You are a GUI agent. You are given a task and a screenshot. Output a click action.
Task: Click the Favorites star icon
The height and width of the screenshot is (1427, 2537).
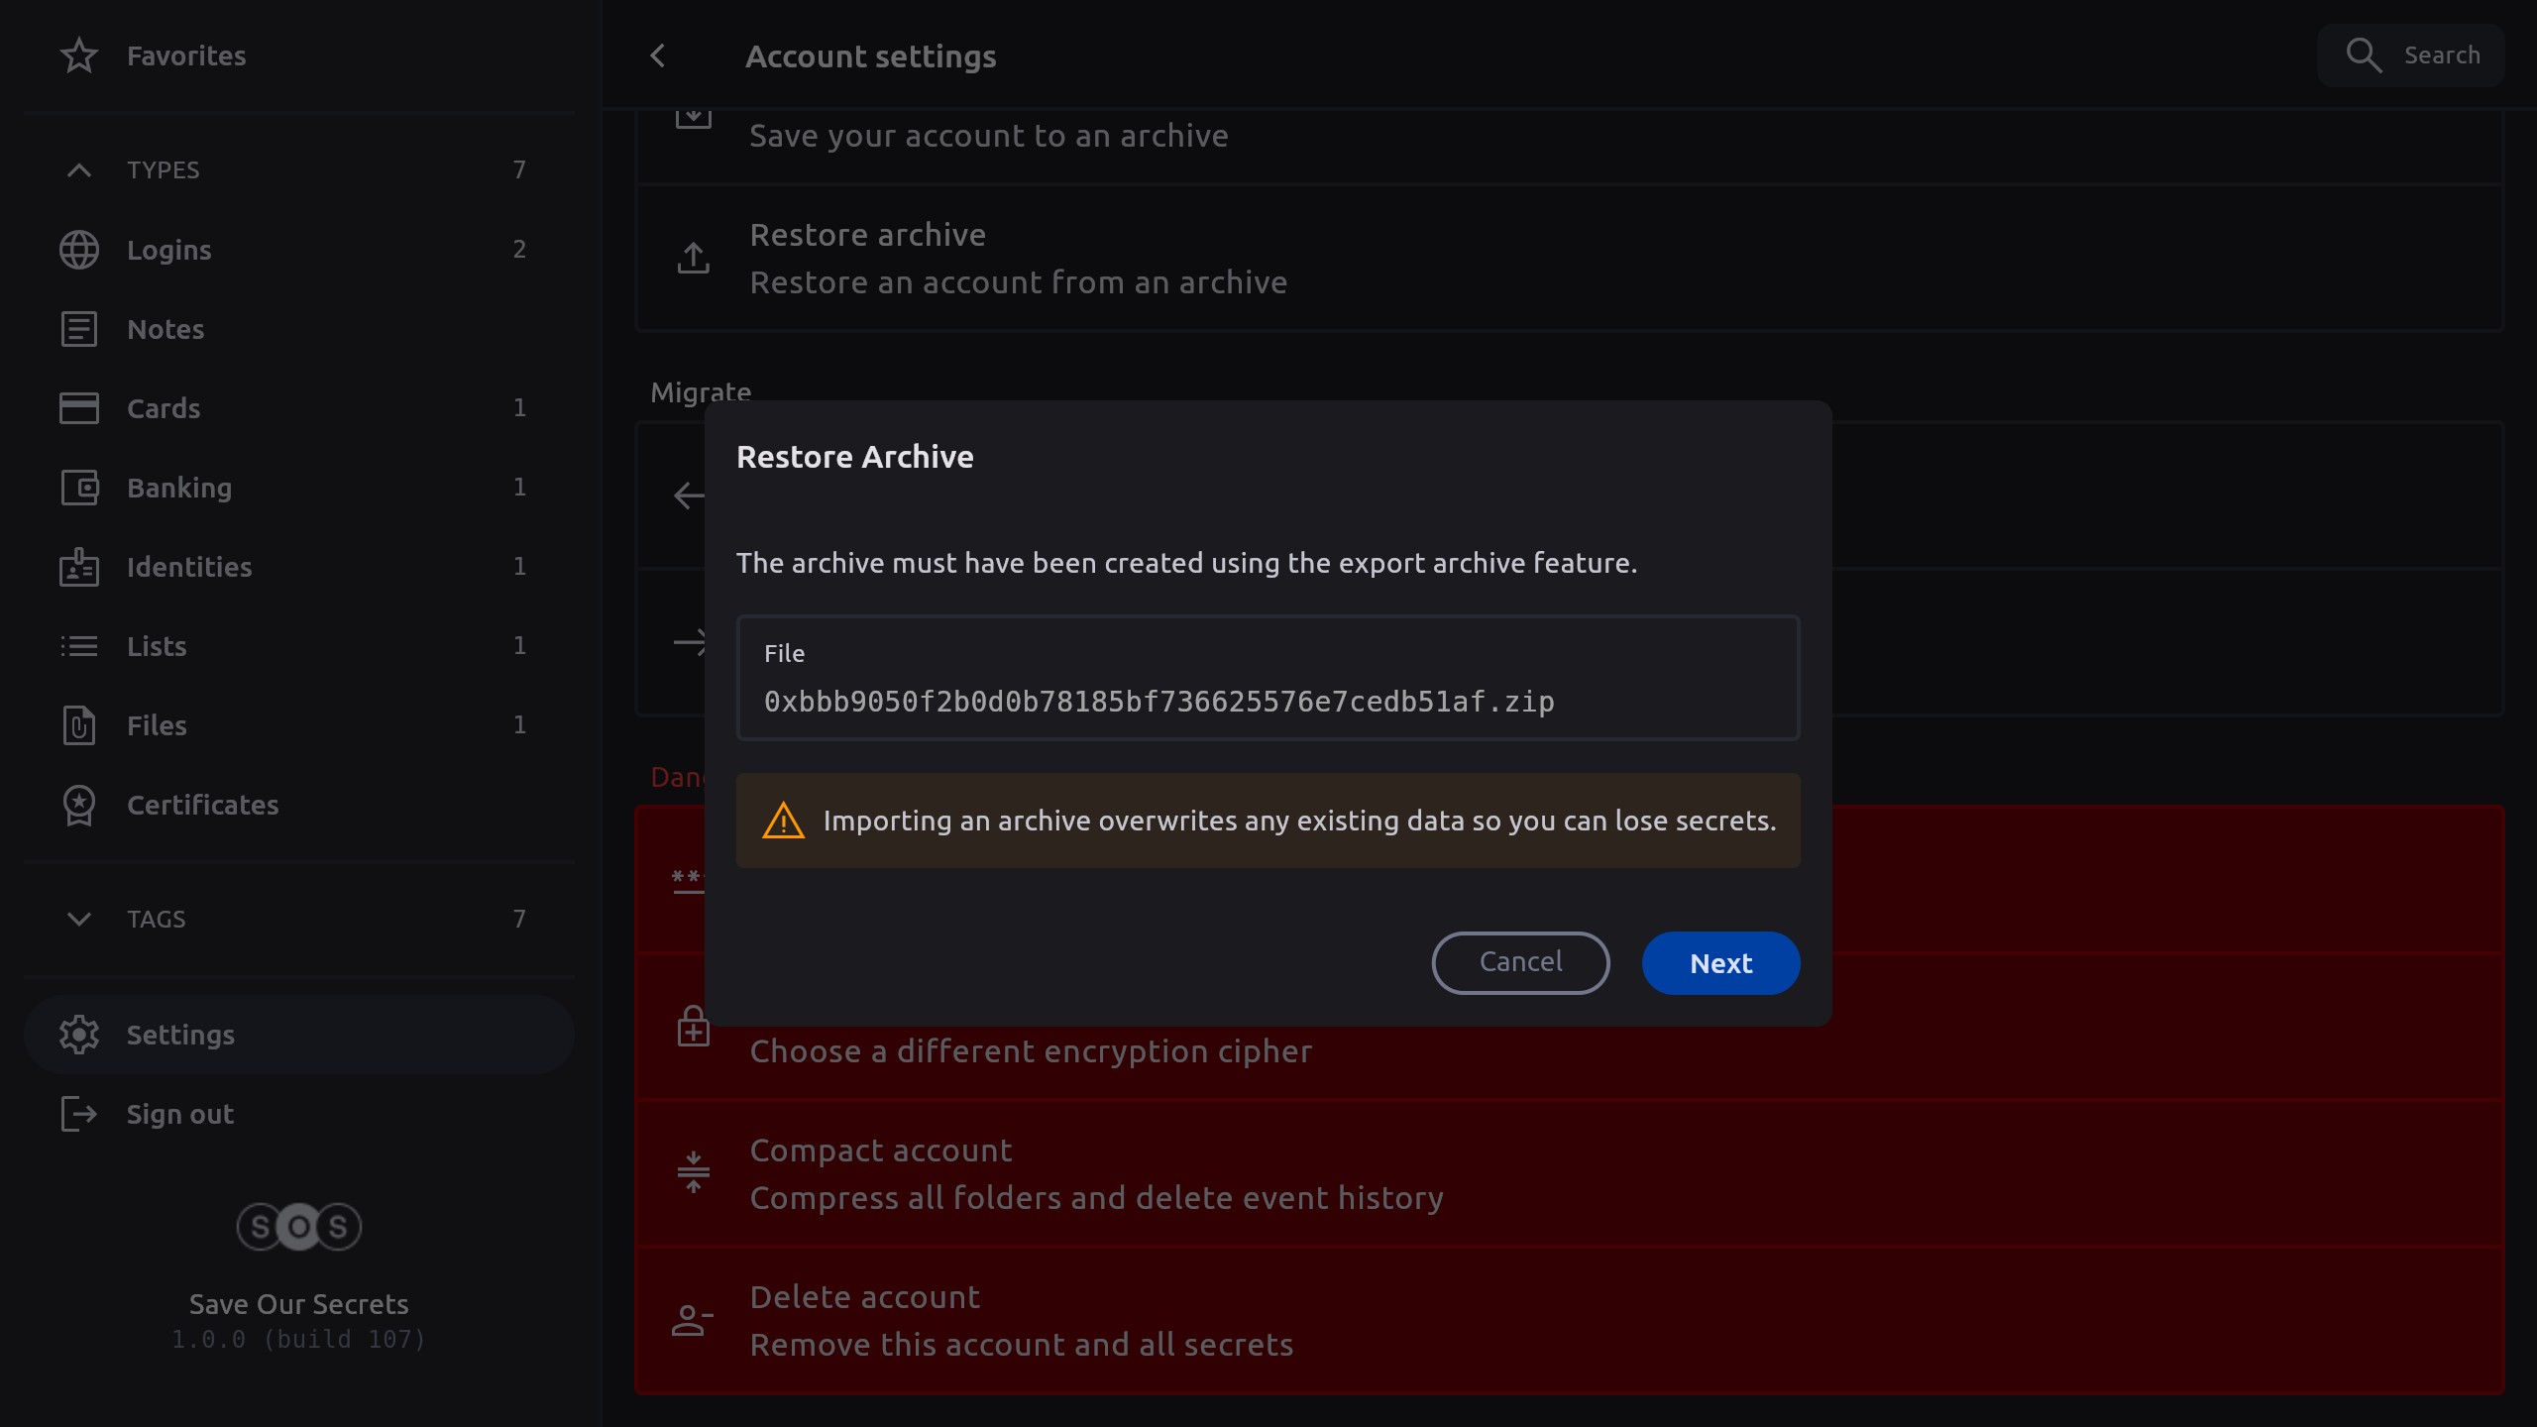[79, 55]
